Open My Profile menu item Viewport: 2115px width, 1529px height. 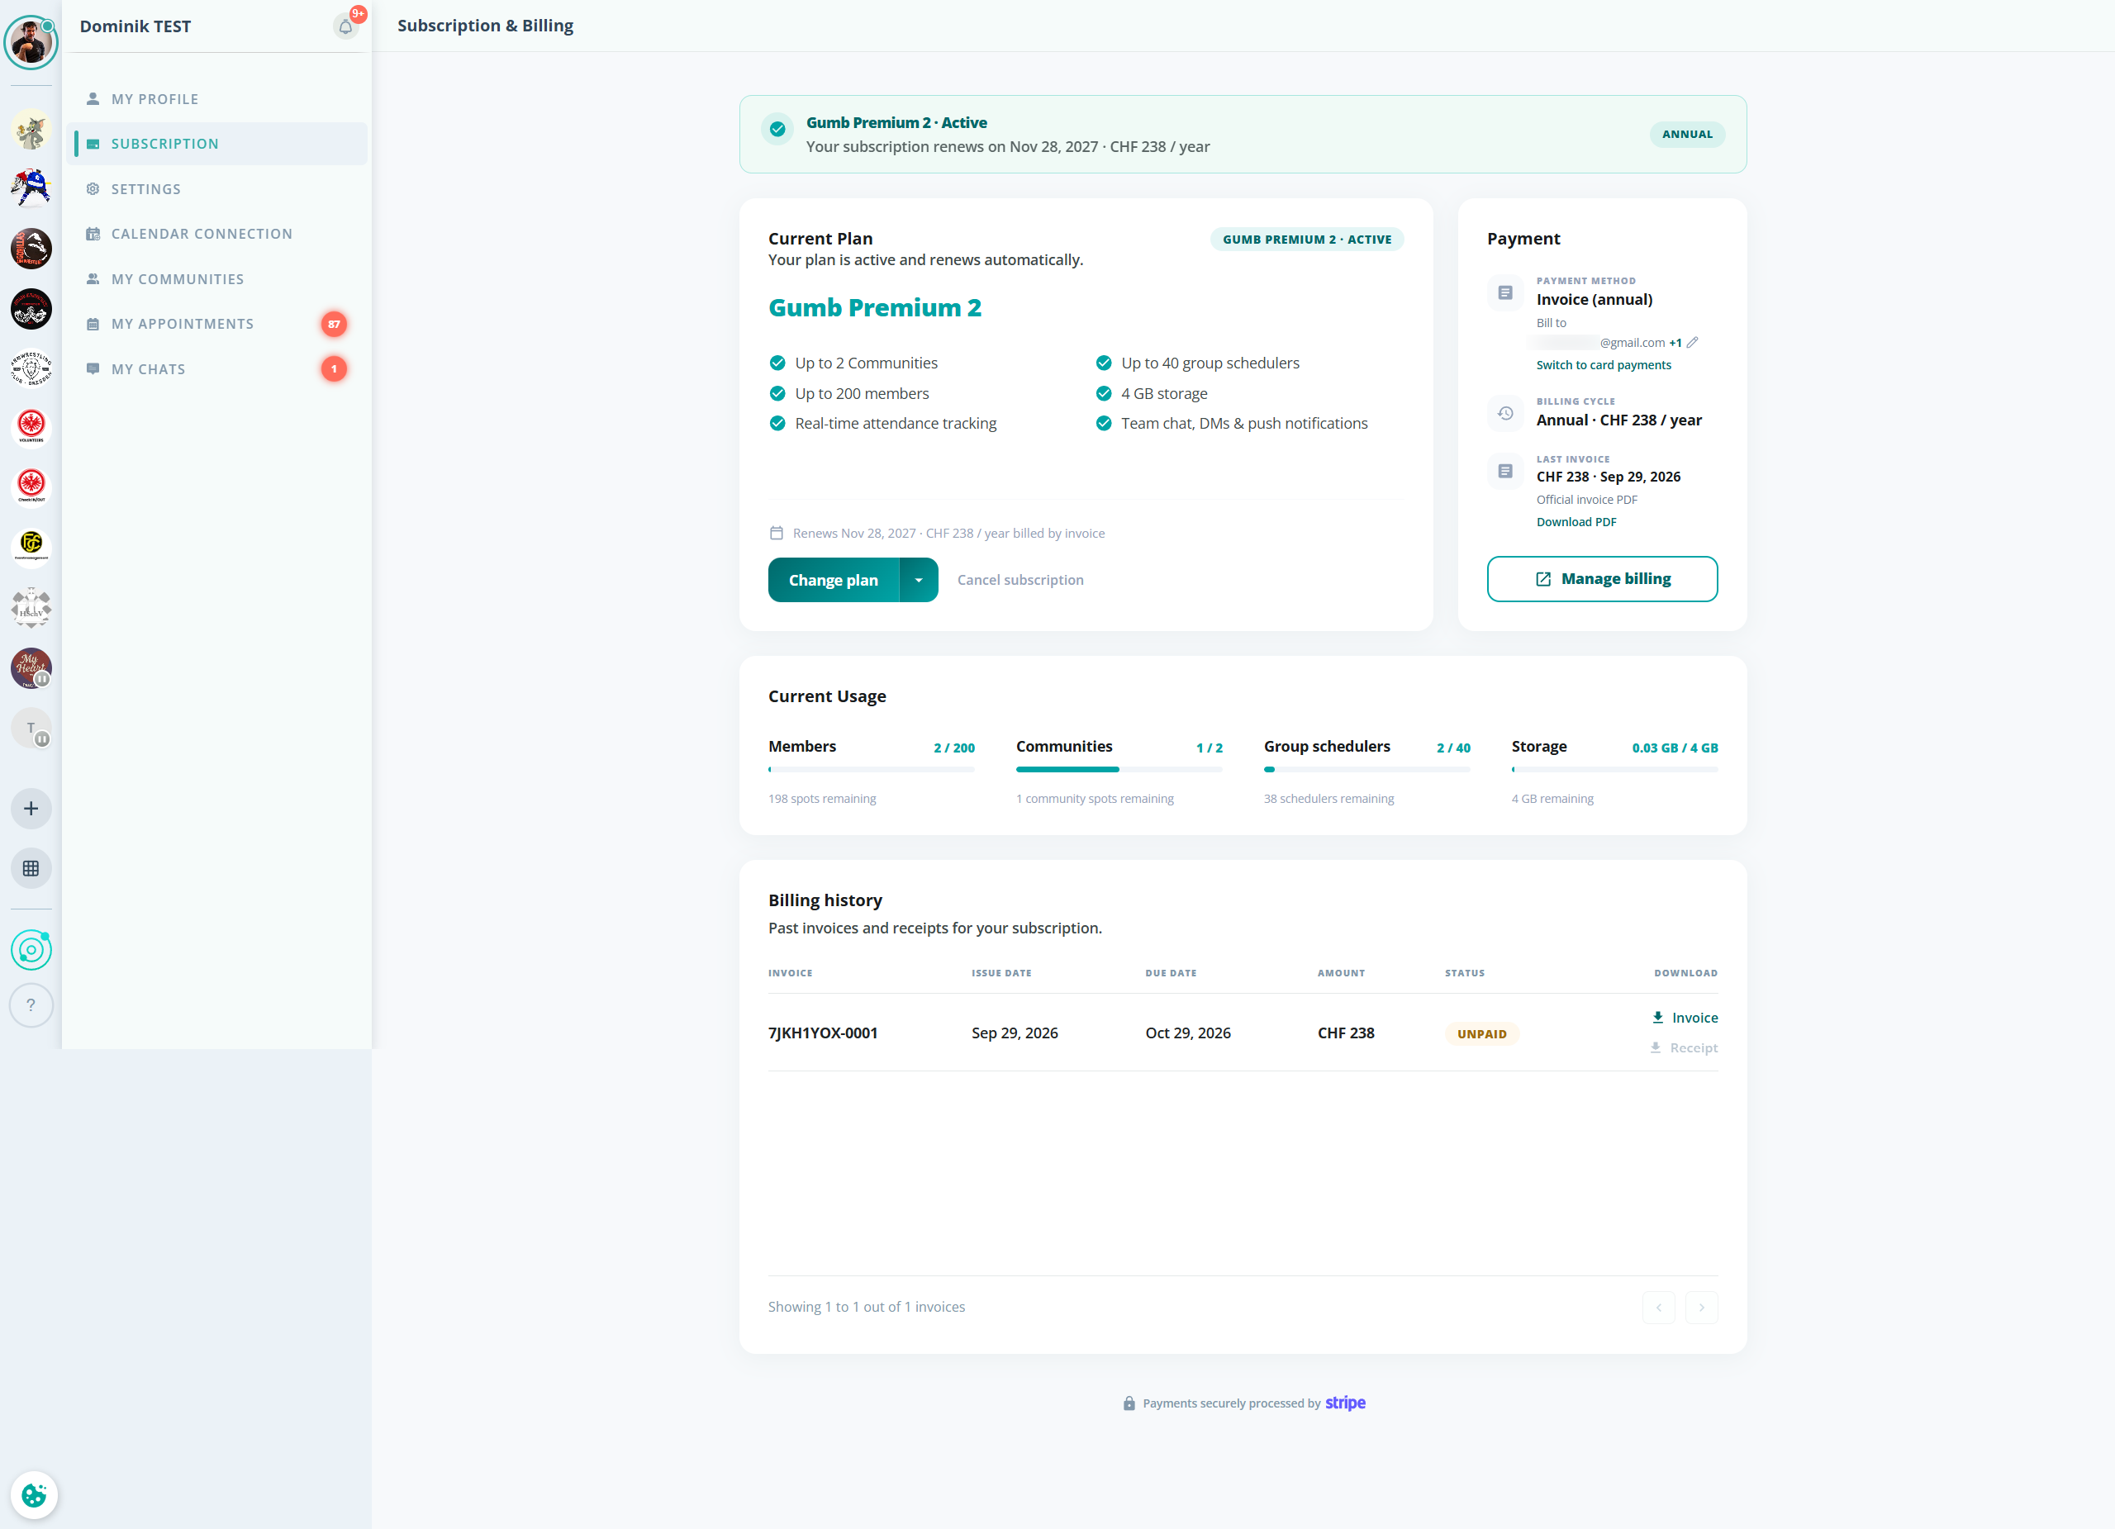tap(217, 99)
